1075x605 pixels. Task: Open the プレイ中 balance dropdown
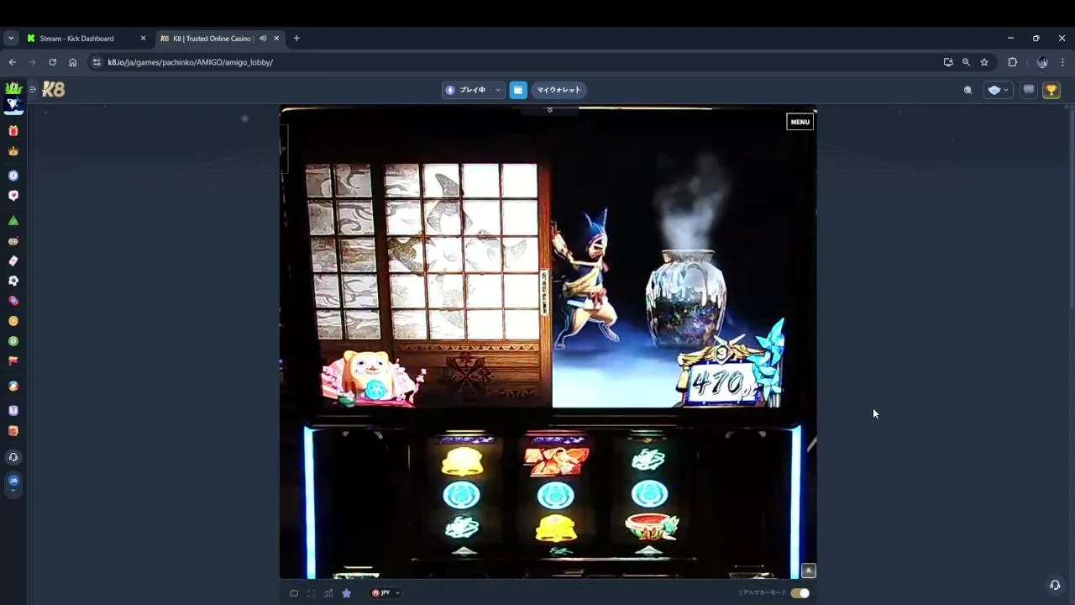click(473, 90)
